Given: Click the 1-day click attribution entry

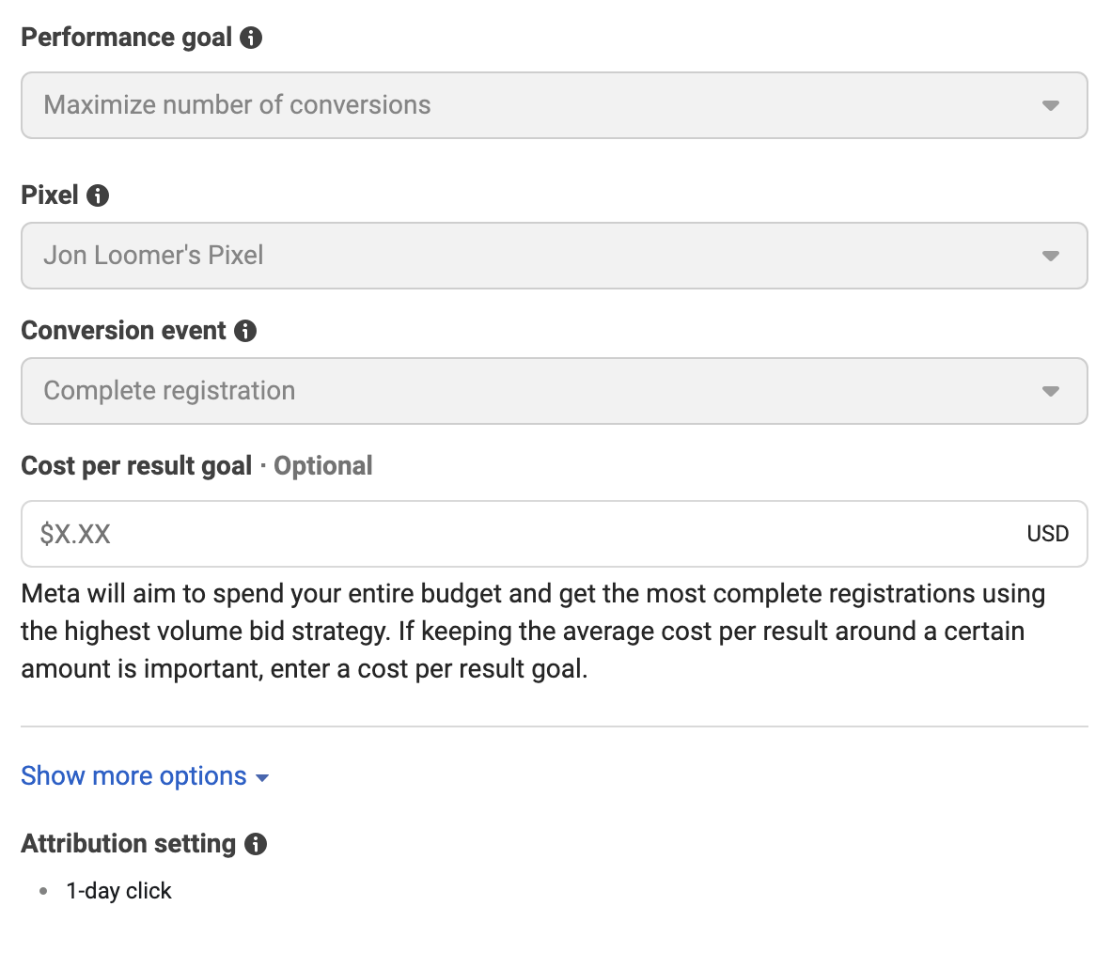Looking at the screenshot, I should (118, 891).
